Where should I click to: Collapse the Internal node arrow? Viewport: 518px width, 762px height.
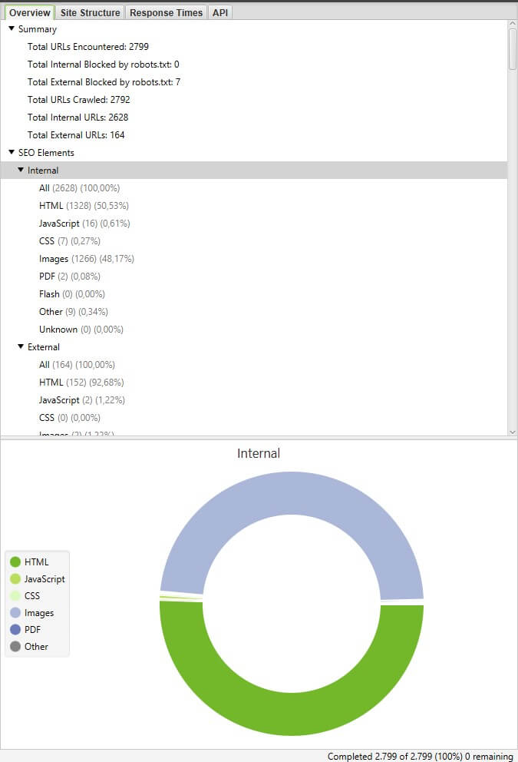21,171
